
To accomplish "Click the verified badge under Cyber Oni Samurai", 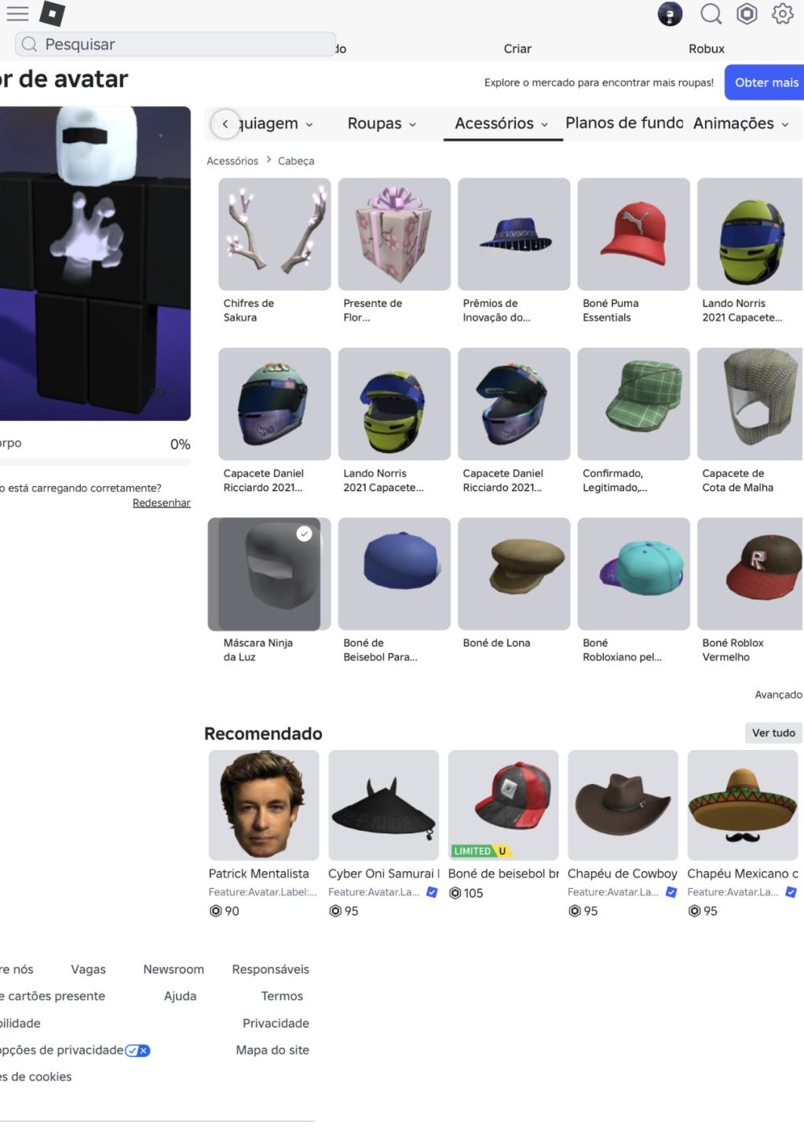I will pyautogui.click(x=432, y=892).
